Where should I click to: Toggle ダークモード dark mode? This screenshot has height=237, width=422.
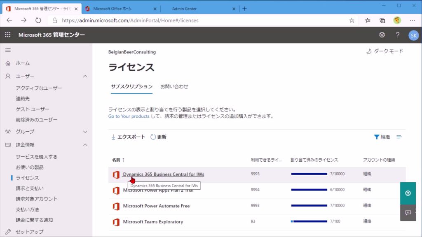384,51
